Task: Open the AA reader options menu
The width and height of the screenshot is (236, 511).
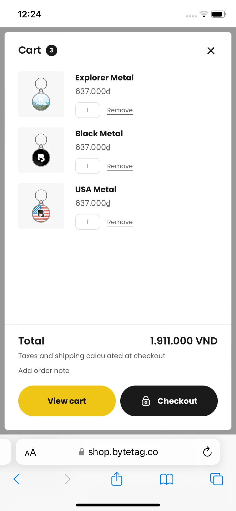Action: click(x=30, y=452)
